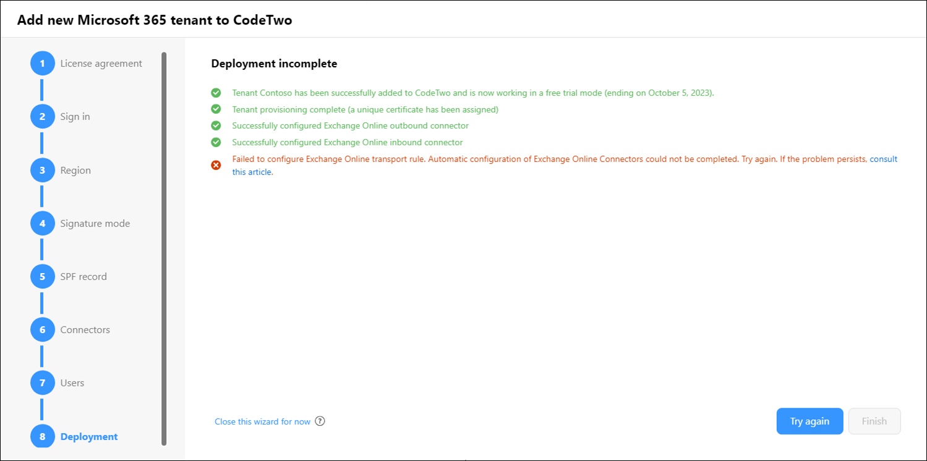Go to the Connectors step label

85,330
